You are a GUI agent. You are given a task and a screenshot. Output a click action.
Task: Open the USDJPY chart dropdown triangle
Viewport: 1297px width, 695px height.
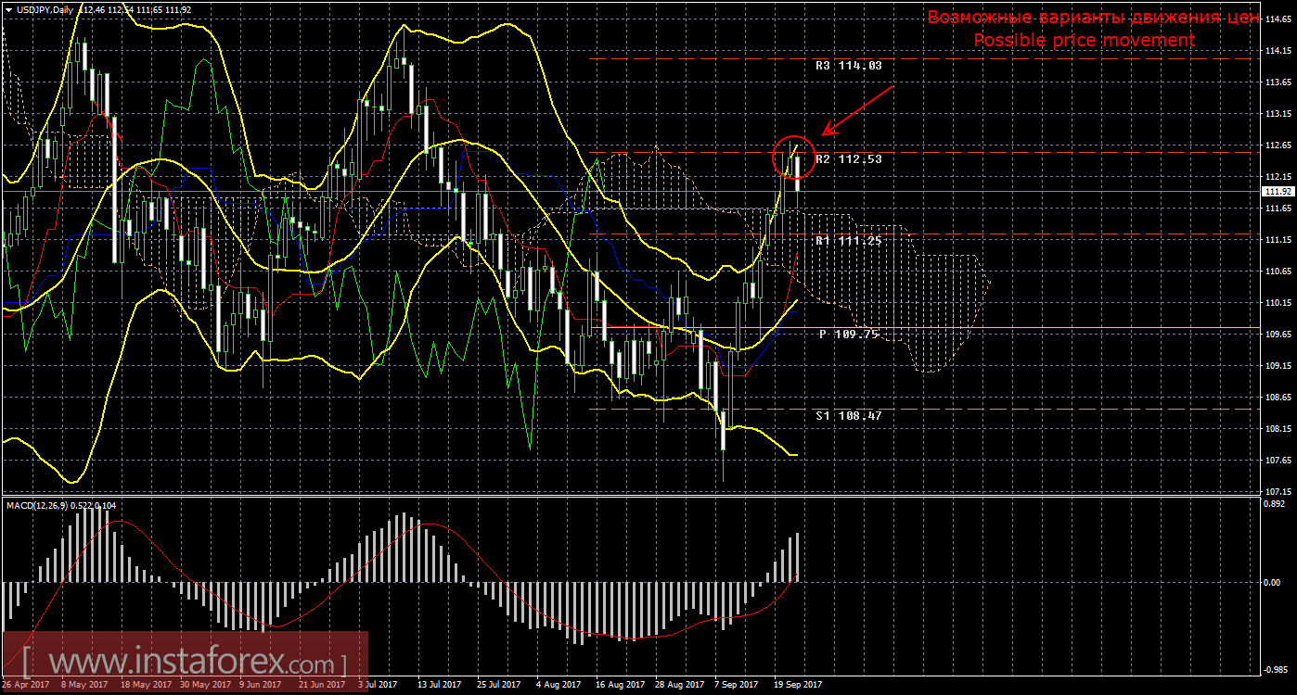(x=8, y=10)
